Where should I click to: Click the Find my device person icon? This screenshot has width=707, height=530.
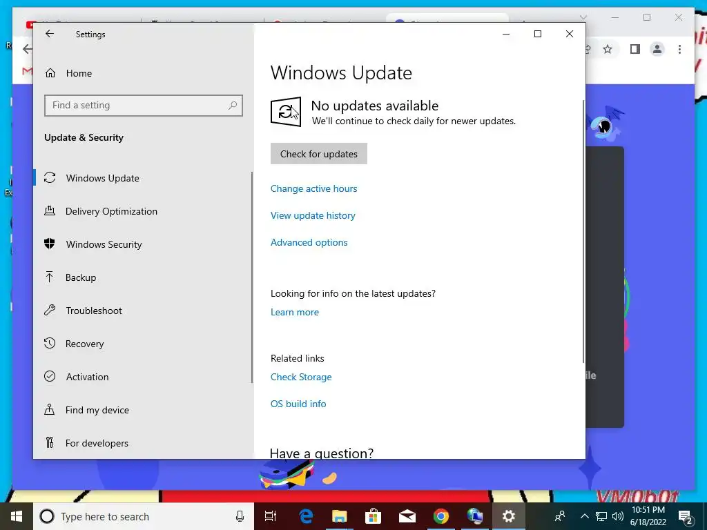[50, 409]
